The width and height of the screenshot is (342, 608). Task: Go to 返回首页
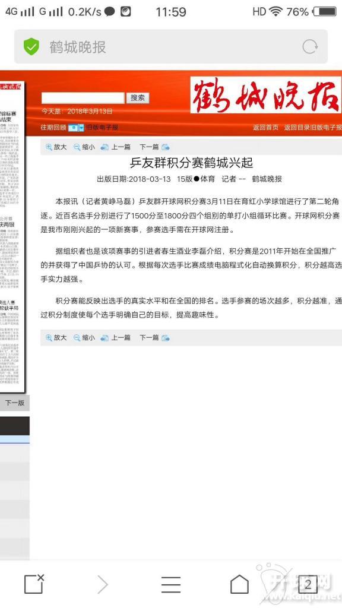[x=265, y=127]
